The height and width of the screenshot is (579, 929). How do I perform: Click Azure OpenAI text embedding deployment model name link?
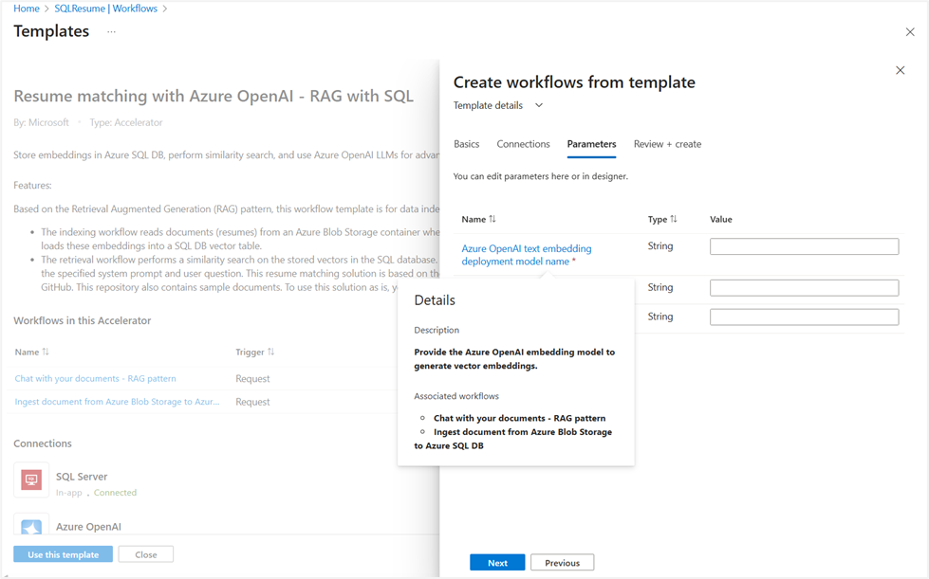click(526, 255)
